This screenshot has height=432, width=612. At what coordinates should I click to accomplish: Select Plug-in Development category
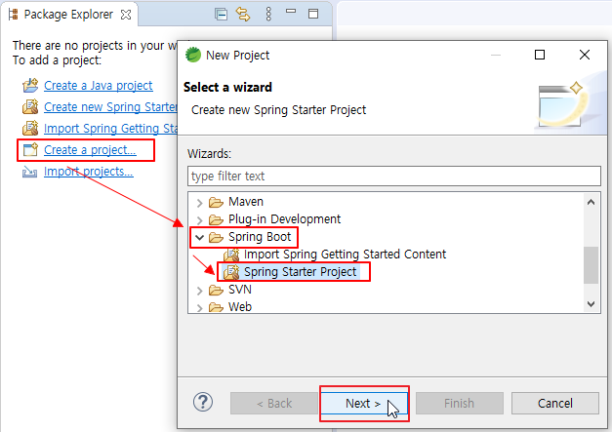coord(284,219)
